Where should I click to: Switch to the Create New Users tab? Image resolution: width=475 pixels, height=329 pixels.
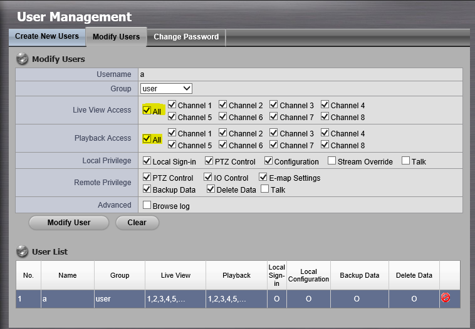(47, 36)
